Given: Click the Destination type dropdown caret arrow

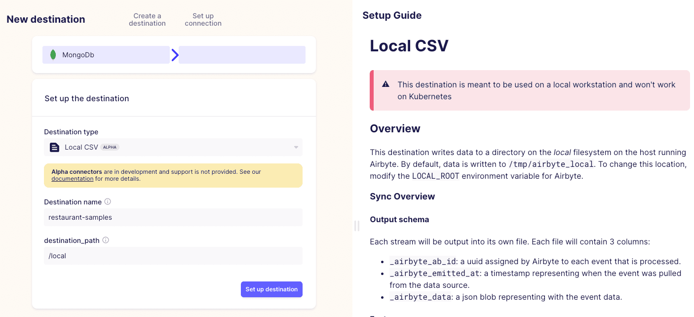Looking at the screenshot, I should 296,147.
